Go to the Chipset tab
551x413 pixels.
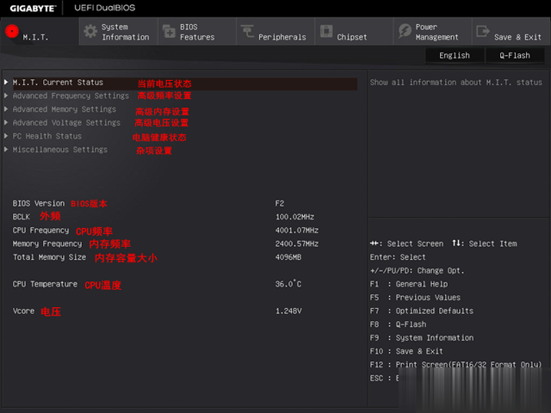(x=354, y=31)
